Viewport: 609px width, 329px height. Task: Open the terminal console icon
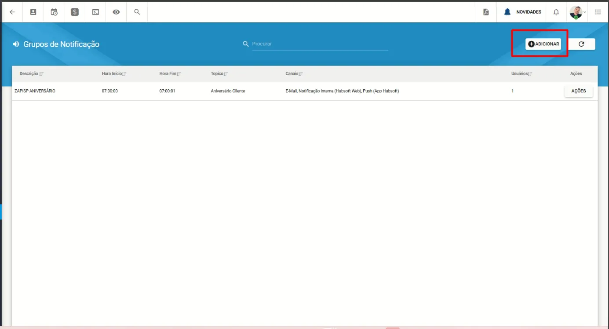pyautogui.click(x=95, y=12)
